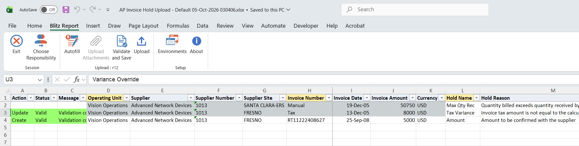579x146 pixels.
Task: Open the Automate tab
Action: (x=273, y=26)
